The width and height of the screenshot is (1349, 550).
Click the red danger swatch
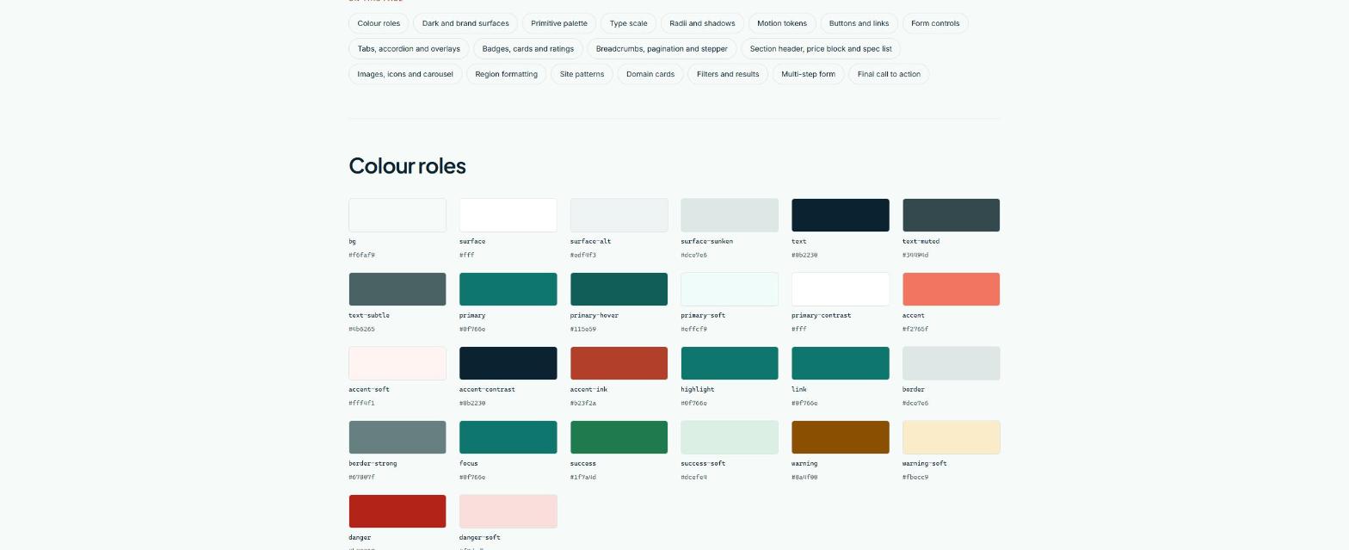[397, 511]
